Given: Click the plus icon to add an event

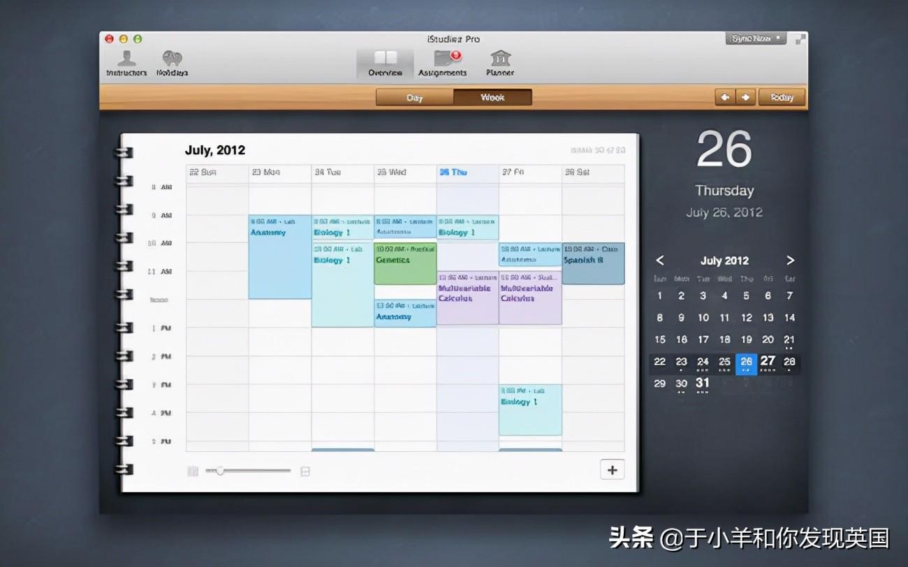Looking at the screenshot, I should click(612, 470).
